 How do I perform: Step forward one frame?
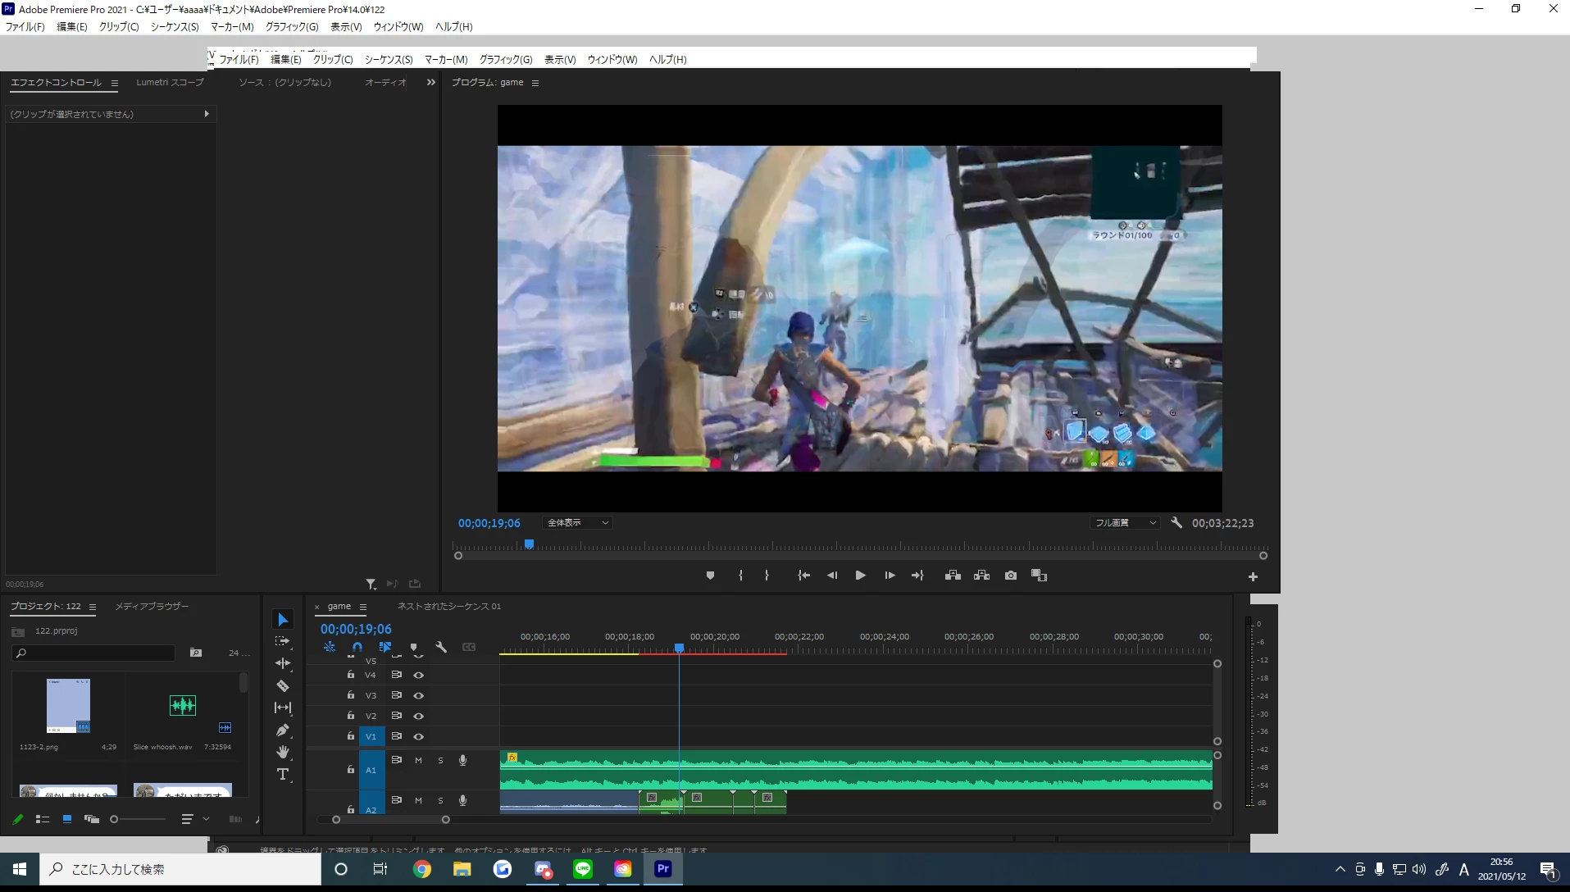(890, 576)
